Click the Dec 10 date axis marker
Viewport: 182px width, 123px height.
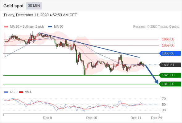[x=92, y=118]
